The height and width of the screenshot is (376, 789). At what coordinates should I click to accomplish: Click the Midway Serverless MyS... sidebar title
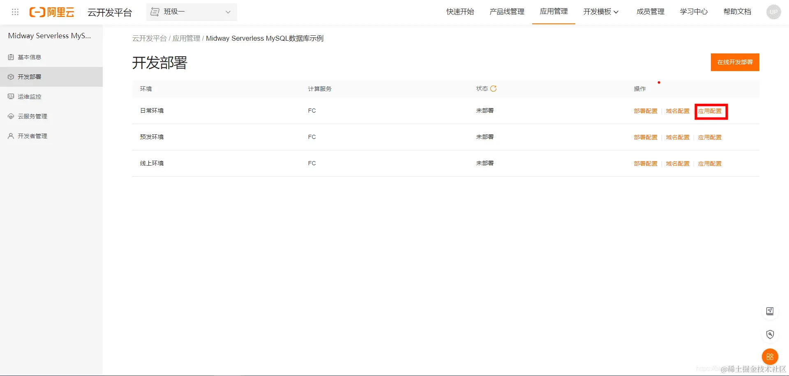point(49,36)
